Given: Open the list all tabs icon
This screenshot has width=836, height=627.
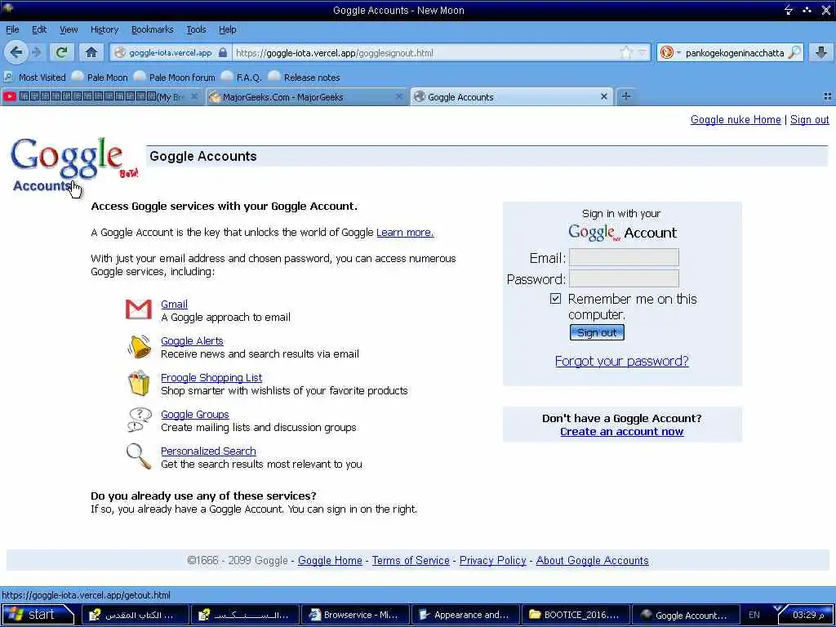Looking at the screenshot, I should point(828,96).
